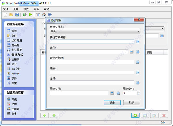Open the 运行环境 sidebar section

(x=14, y=40)
